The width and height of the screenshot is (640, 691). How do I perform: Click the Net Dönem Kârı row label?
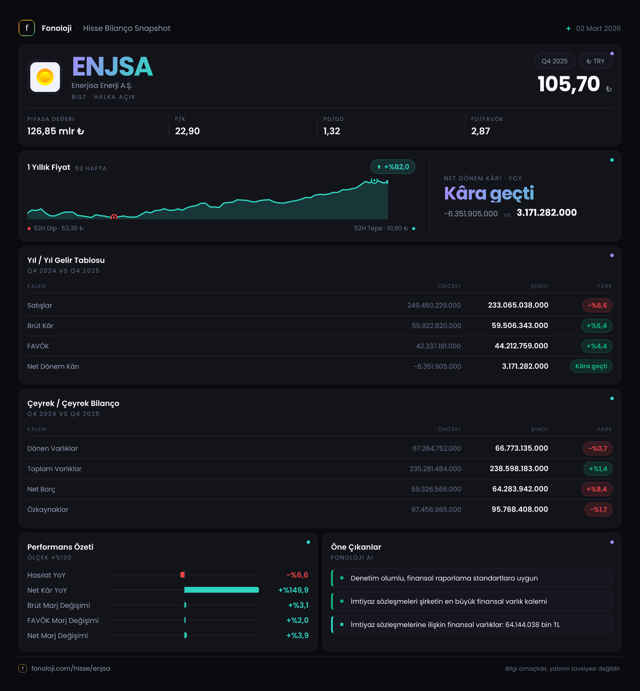coord(53,367)
